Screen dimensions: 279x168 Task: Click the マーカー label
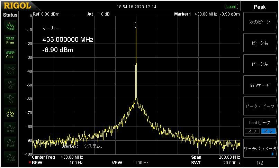click(51, 28)
